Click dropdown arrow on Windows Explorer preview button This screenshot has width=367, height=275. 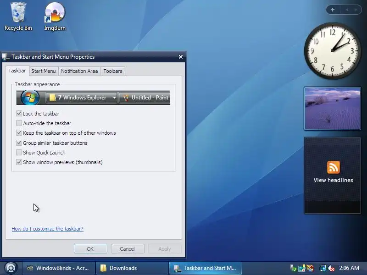(x=114, y=98)
